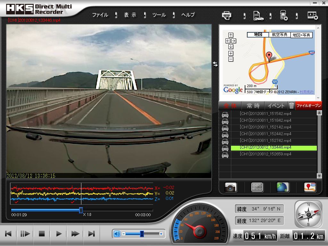Switch map to 地図+写真 view
Screen dimensions: 328x246
(x=301, y=35)
